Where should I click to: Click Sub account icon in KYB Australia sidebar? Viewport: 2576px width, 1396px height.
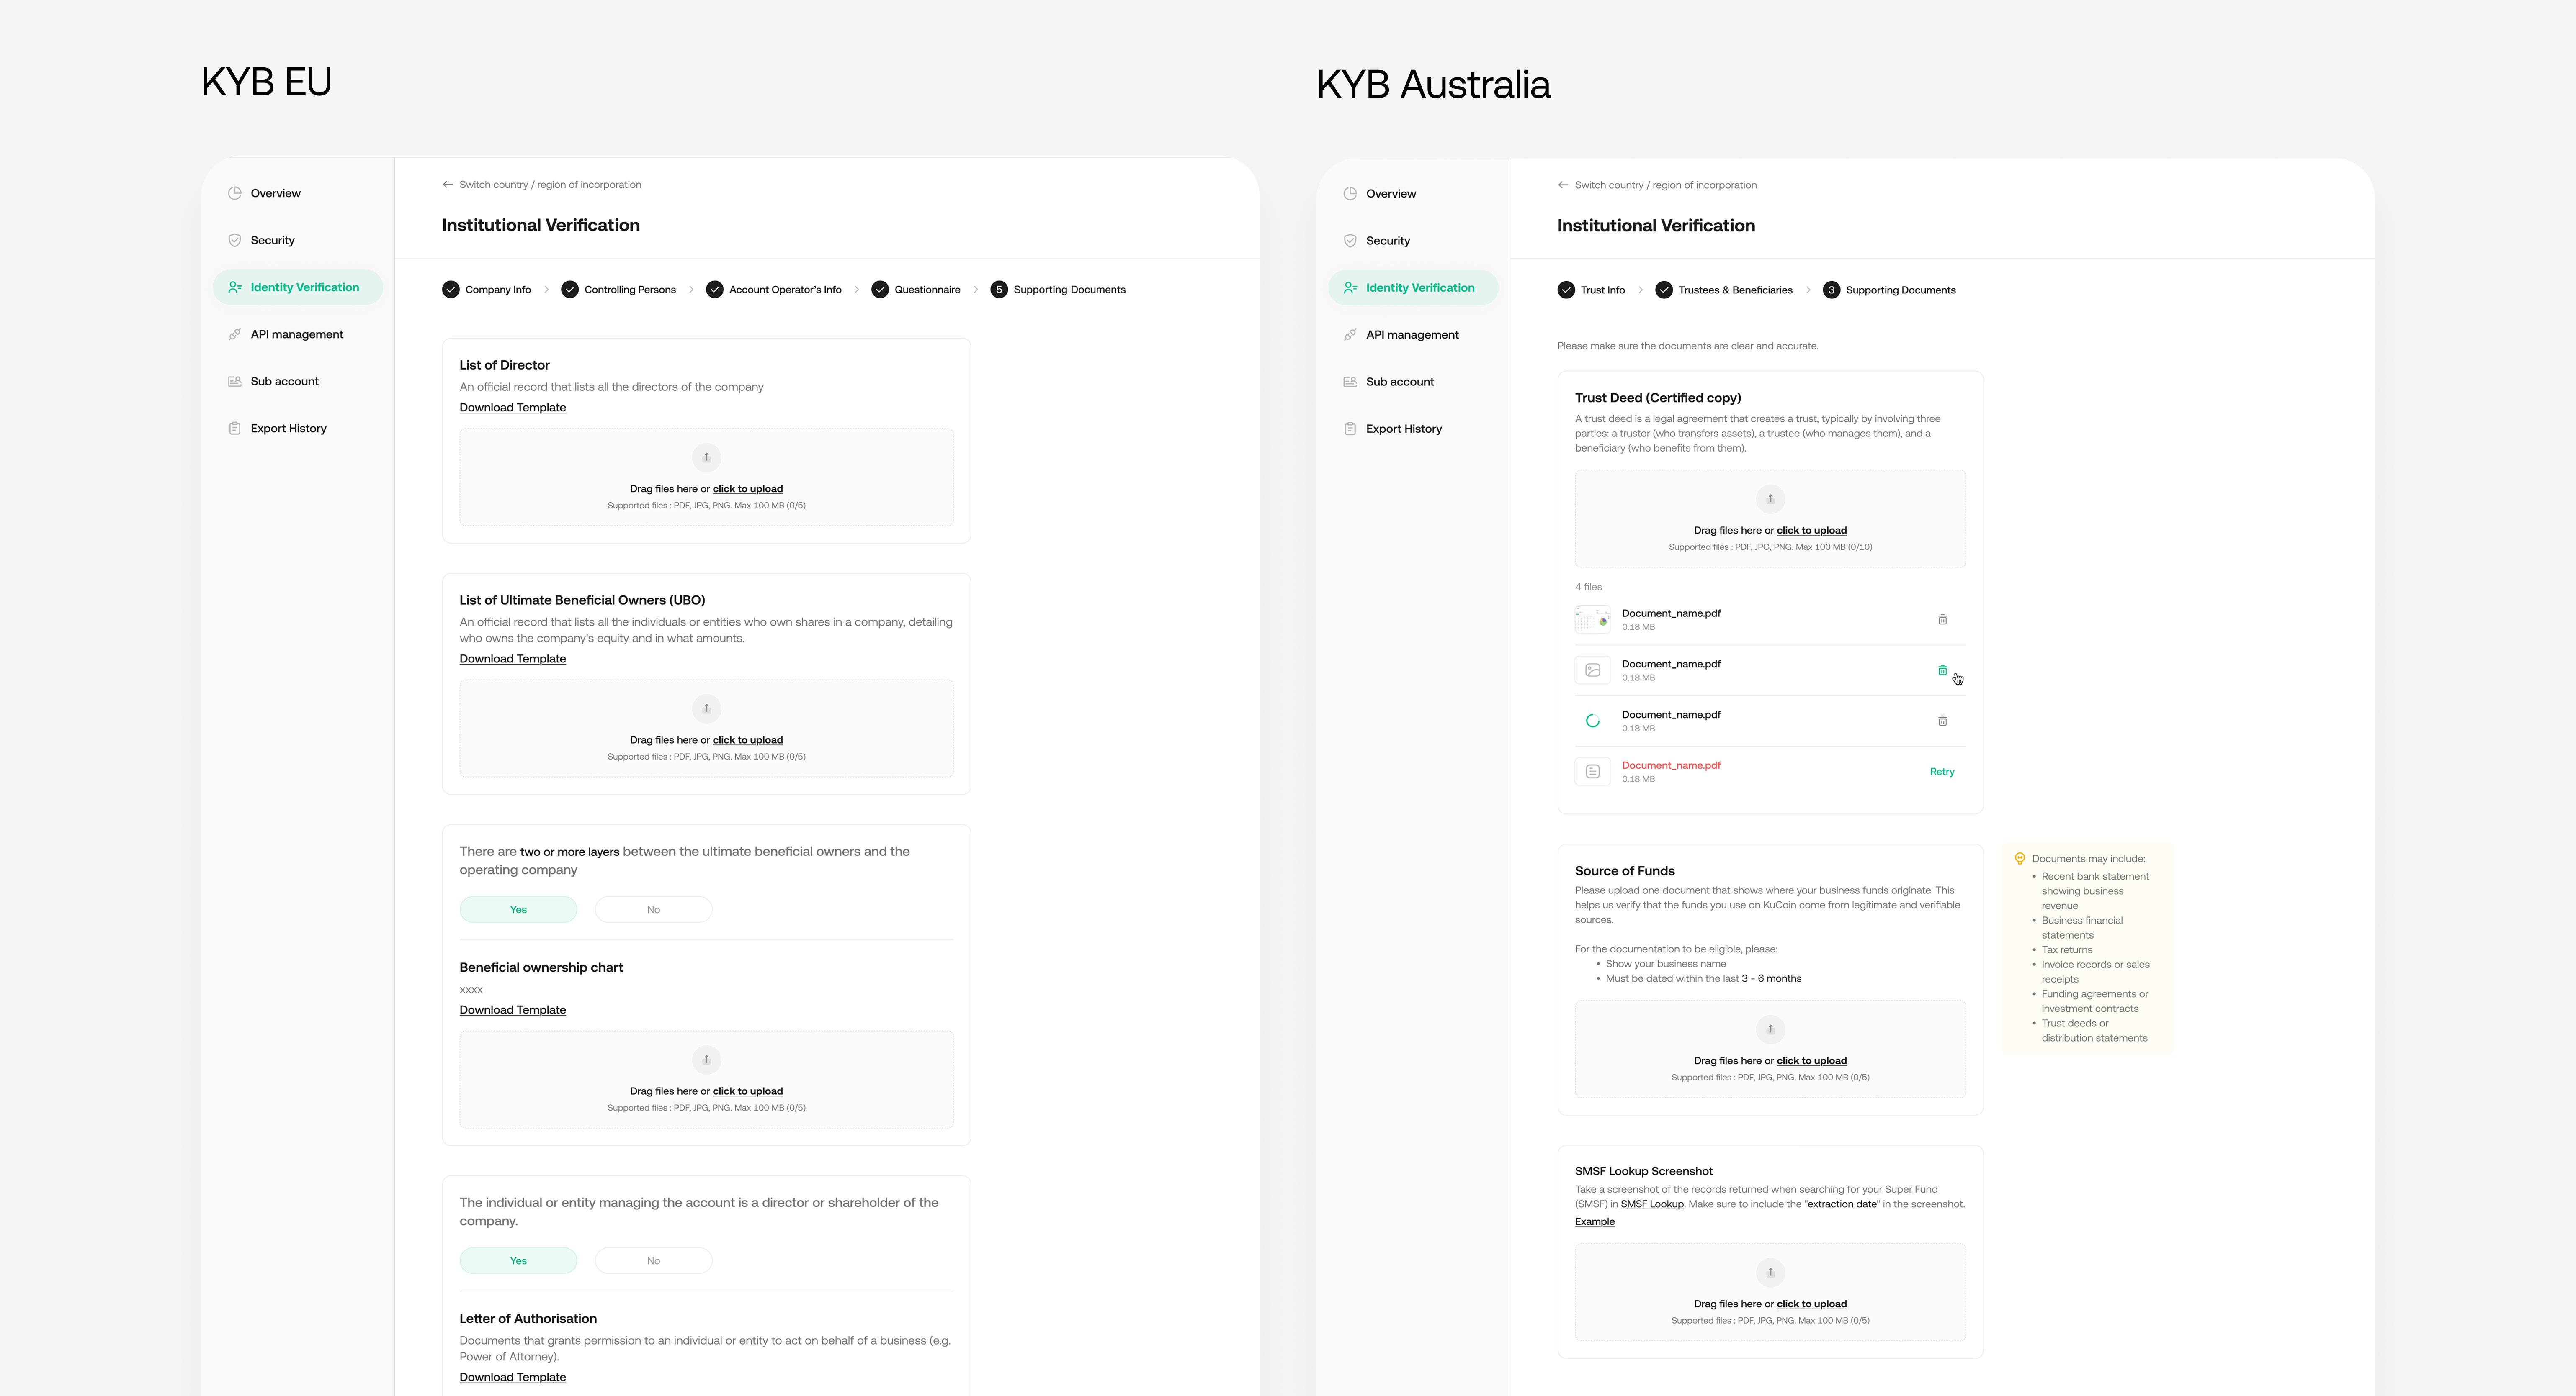pyautogui.click(x=1350, y=382)
